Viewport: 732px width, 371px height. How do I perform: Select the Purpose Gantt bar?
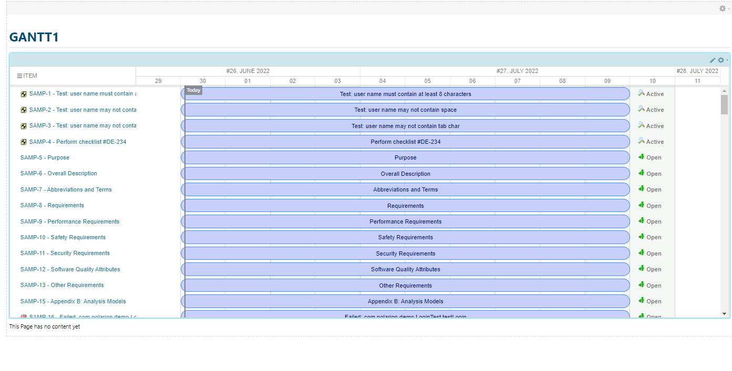click(405, 157)
